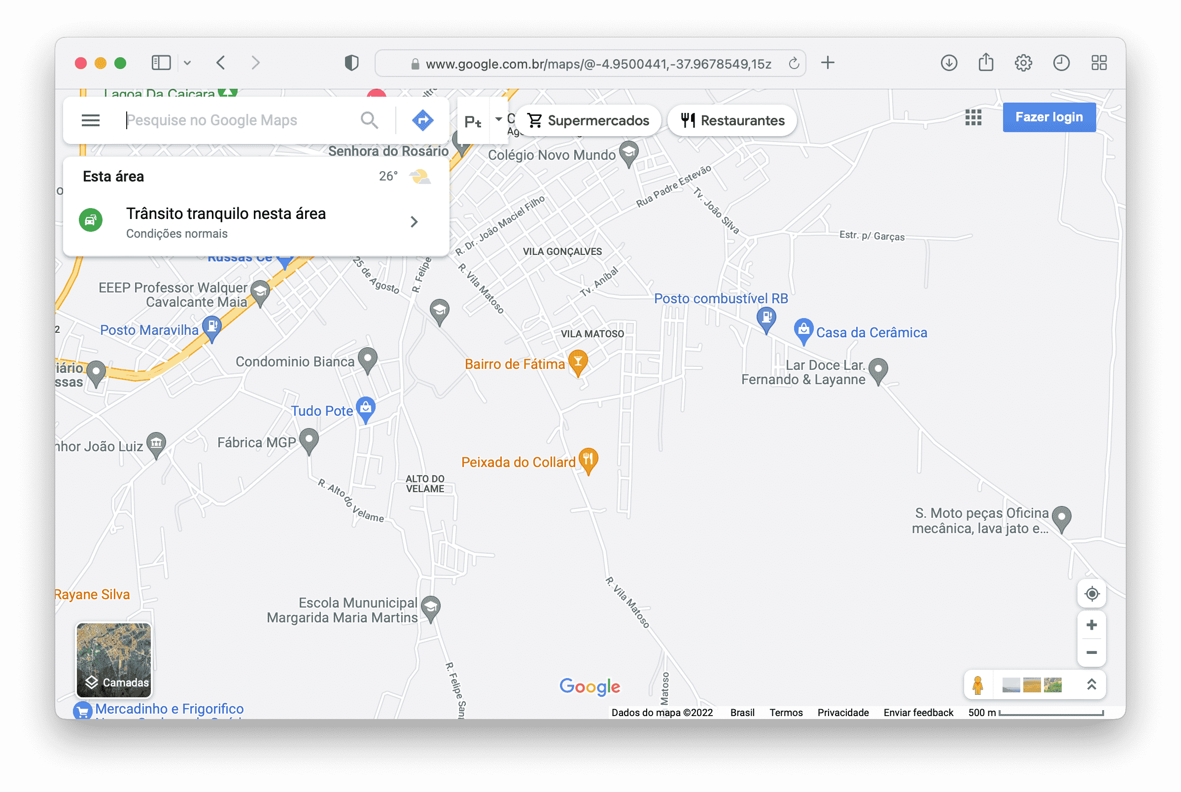This screenshot has height=792, width=1181.
Task: Select the Street View pegman
Action: point(977,685)
